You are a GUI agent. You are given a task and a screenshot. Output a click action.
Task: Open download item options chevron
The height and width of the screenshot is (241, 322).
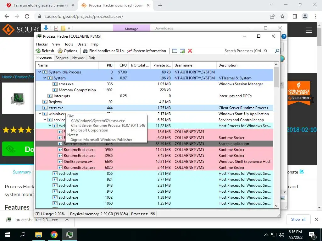click(x=67, y=220)
